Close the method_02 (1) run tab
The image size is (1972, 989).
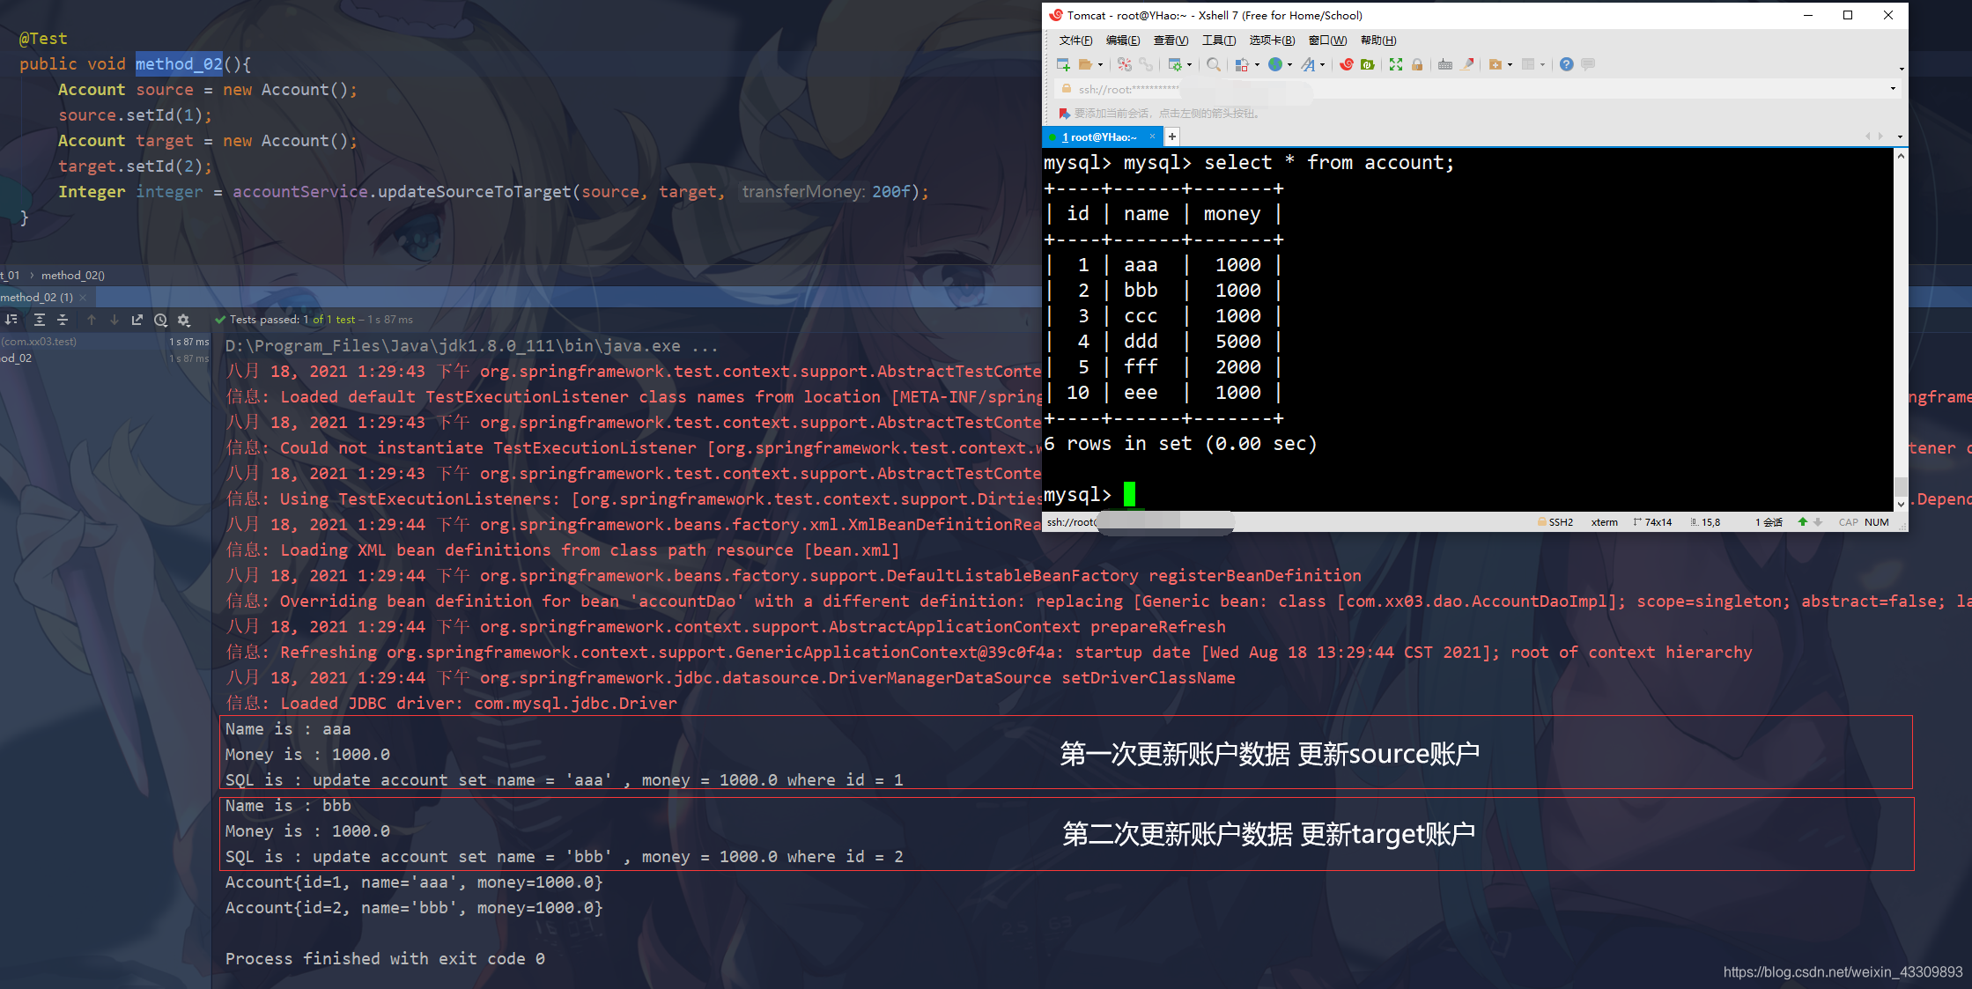click(83, 298)
